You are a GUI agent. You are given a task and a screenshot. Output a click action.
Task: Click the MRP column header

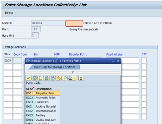[57, 54]
